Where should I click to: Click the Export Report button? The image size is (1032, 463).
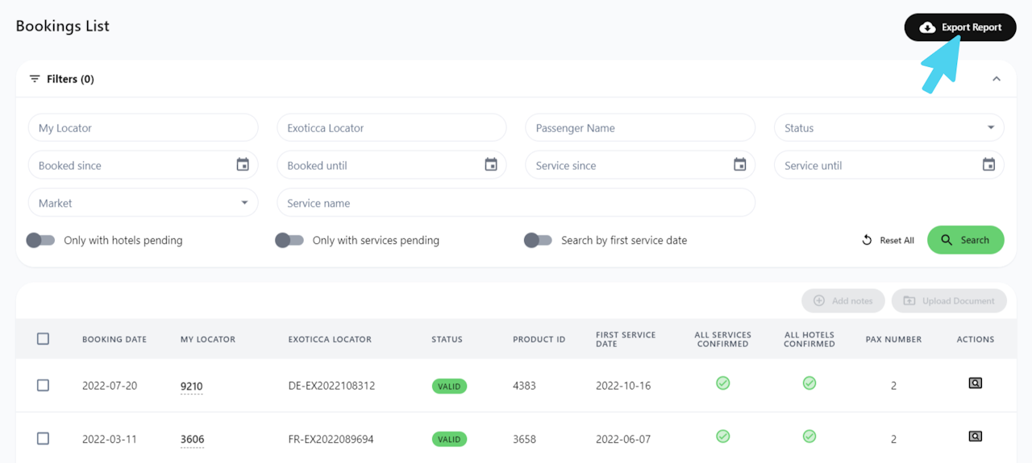pos(960,27)
